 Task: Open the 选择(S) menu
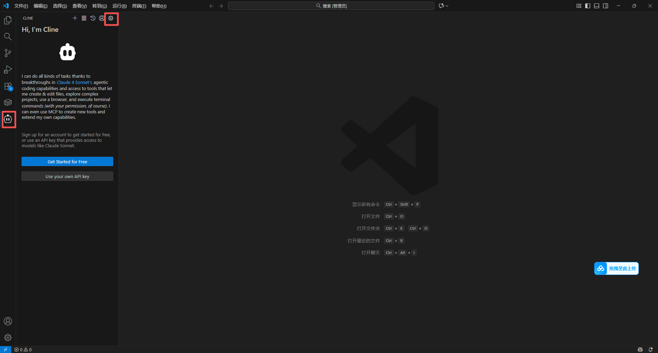coord(60,6)
